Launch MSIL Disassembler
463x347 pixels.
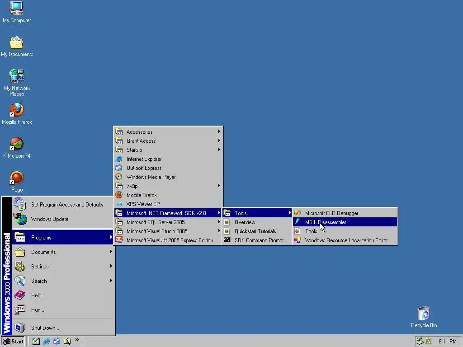(x=345, y=222)
